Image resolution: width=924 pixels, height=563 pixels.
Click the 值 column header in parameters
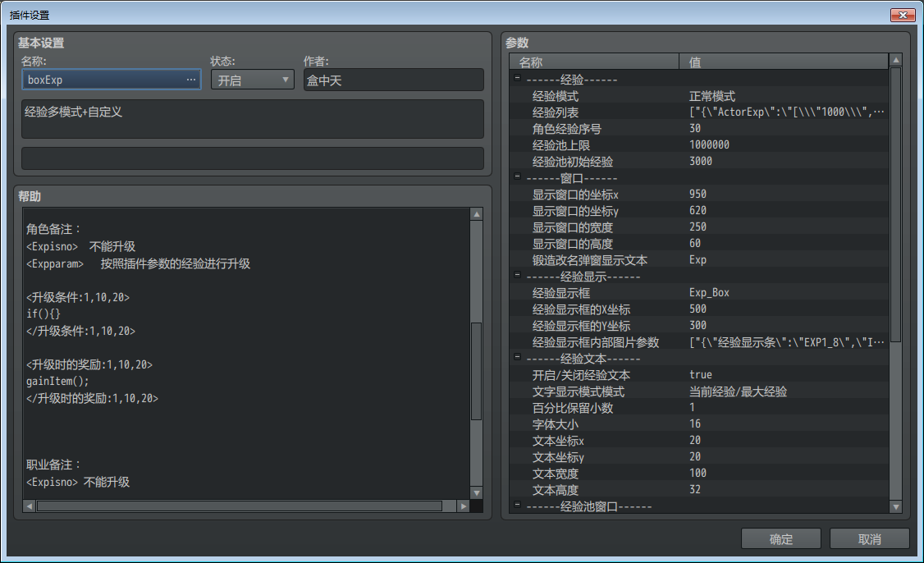(784, 62)
